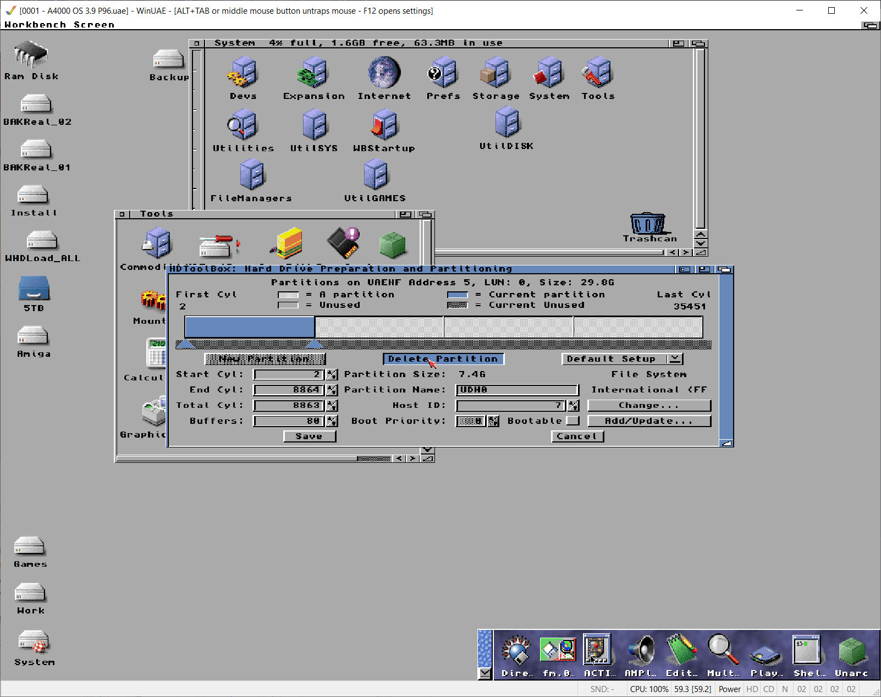Viewport: 881px width, 697px height.
Task: Click the Buffers stepper arrows
Action: (332, 421)
